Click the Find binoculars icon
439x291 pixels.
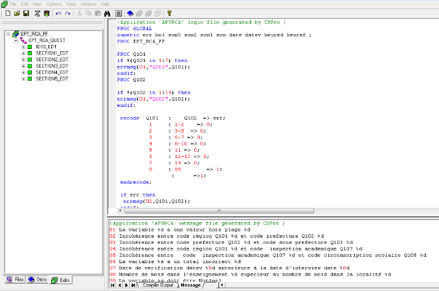pyautogui.click(x=106, y=13)
